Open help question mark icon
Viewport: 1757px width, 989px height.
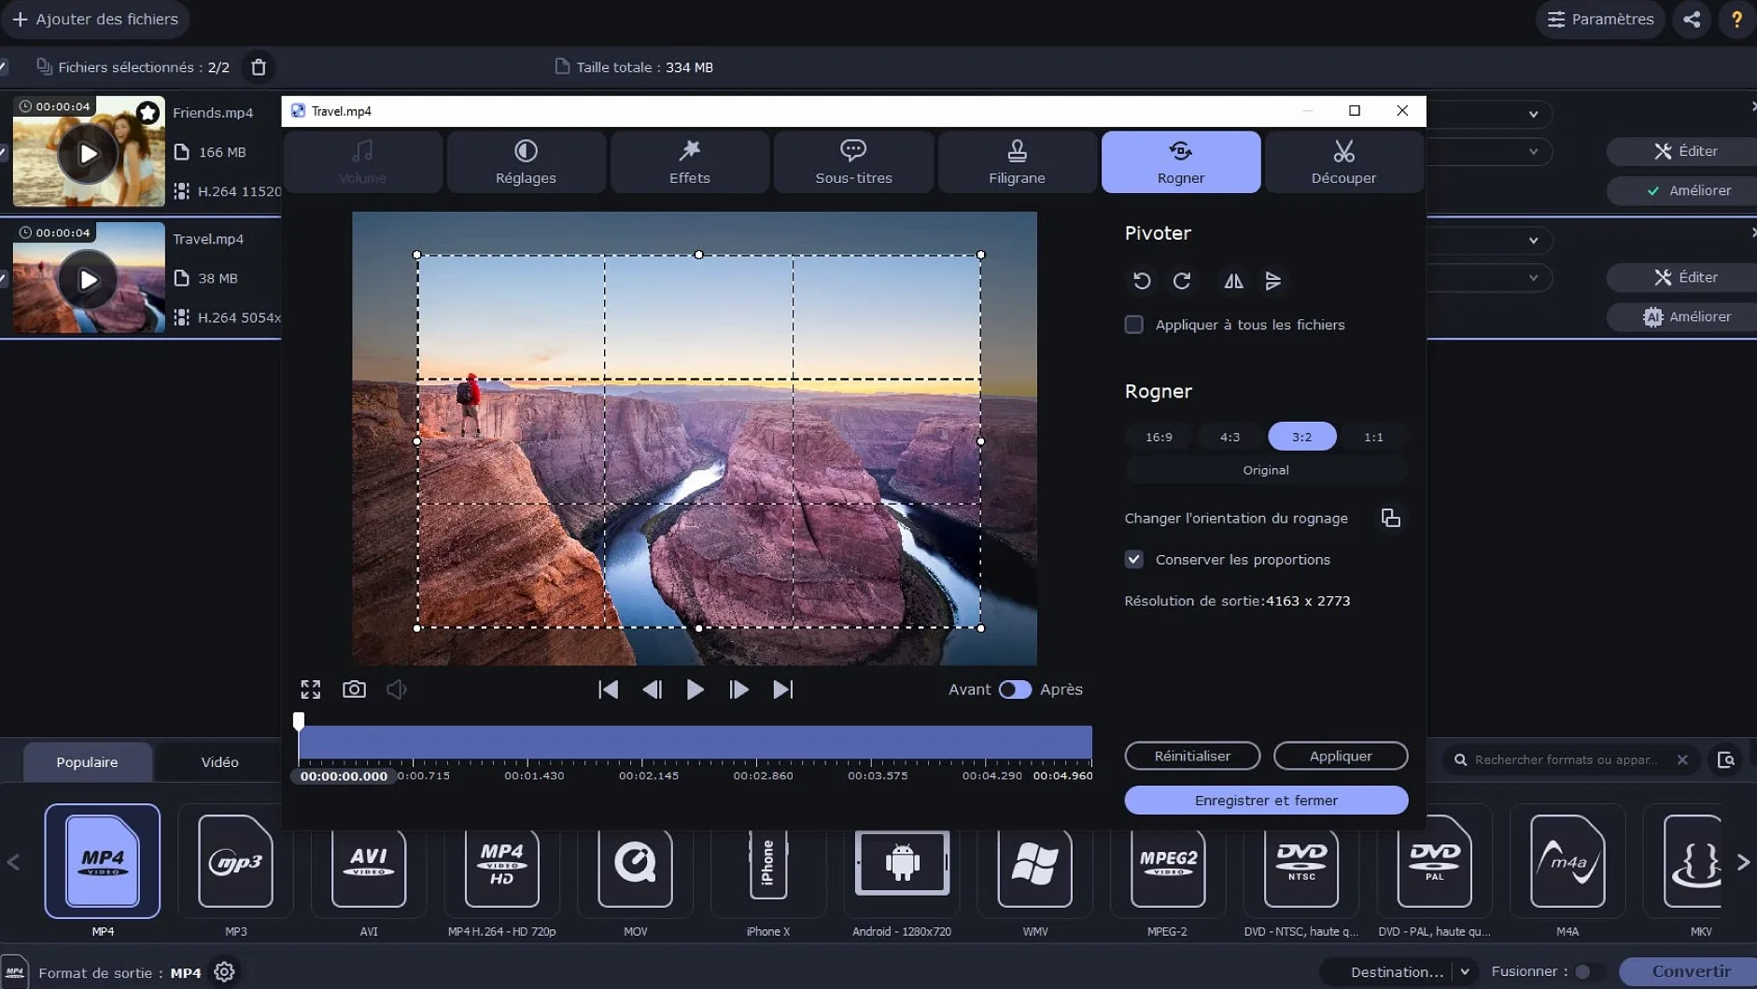[x=1736, y=19]
